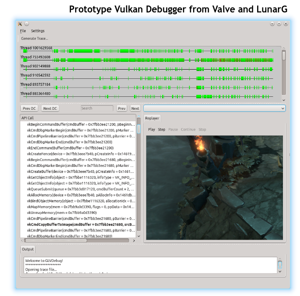The height and width of the screenshot is (296, 300).
Task: Open the empty combo box dropdown
Action: 214,108
